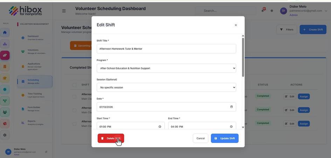
Task: Click the Update Shift button
Action: point(225,138)
